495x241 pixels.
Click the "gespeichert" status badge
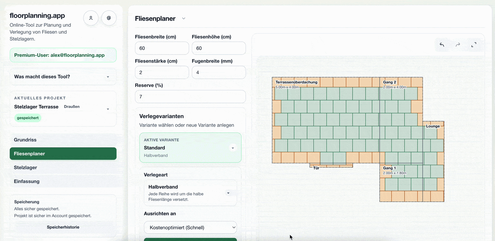pyautogui.click(x=28, y=118)
